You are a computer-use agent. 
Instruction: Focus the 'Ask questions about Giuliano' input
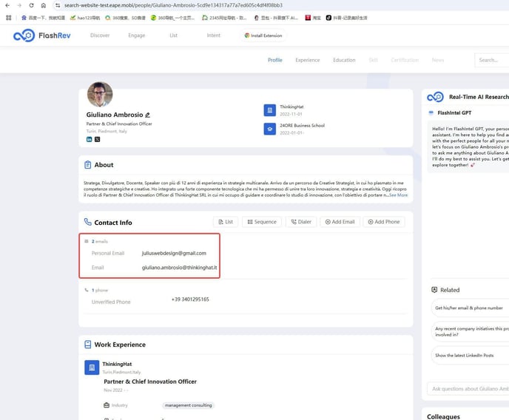tap(468, 388)
